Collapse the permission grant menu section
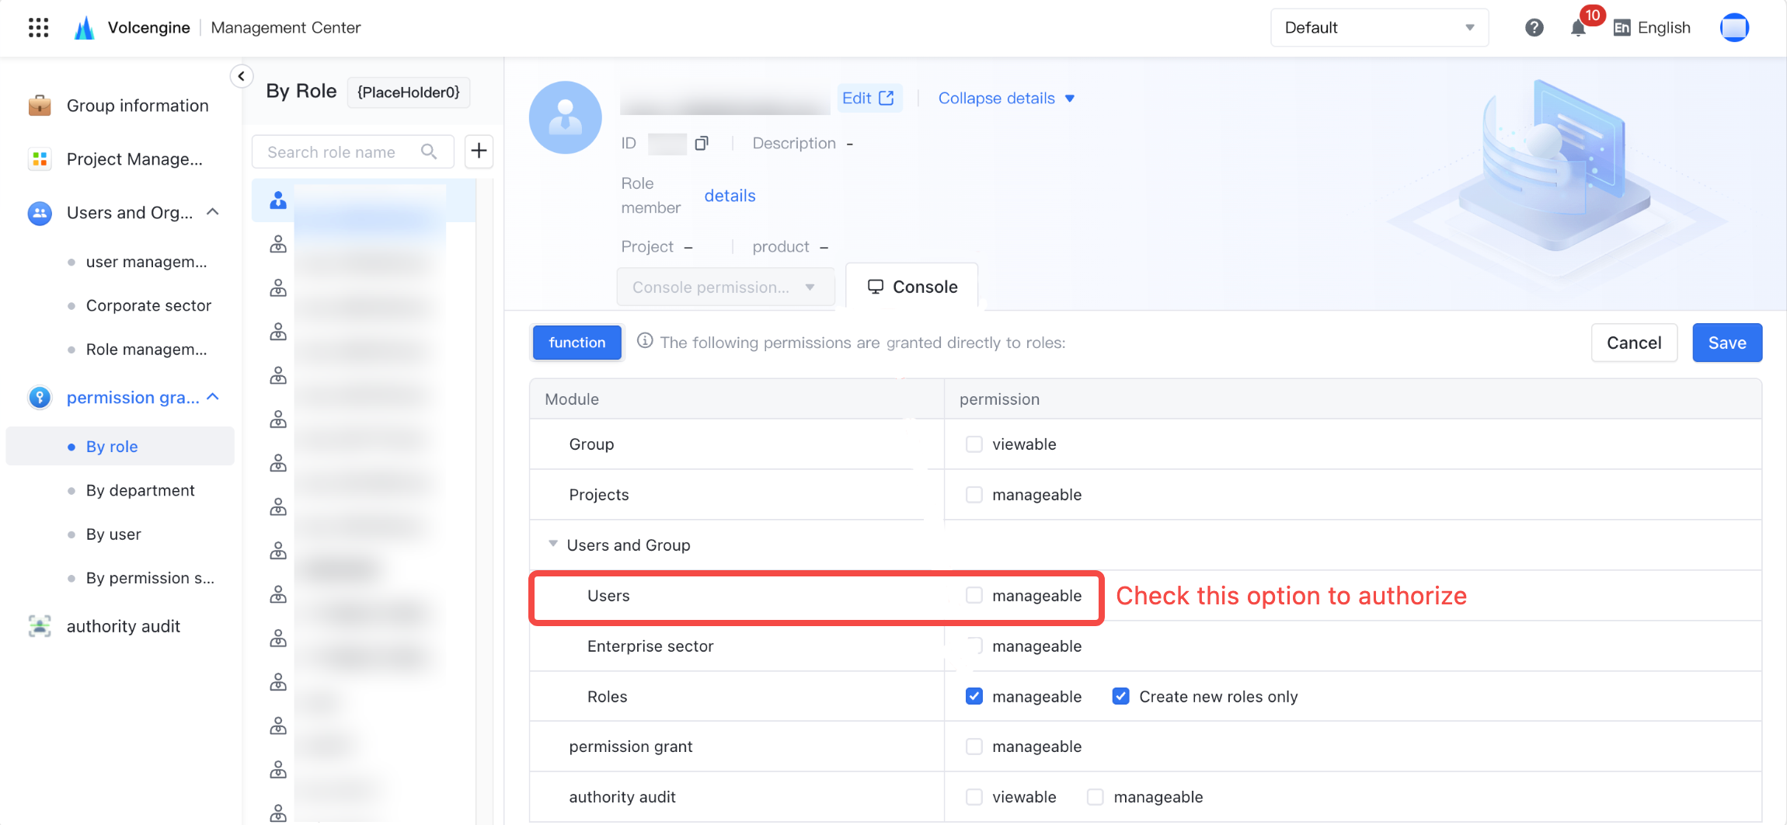The width and height of the screenshot is (1787, 825). (x=213, y=397)
